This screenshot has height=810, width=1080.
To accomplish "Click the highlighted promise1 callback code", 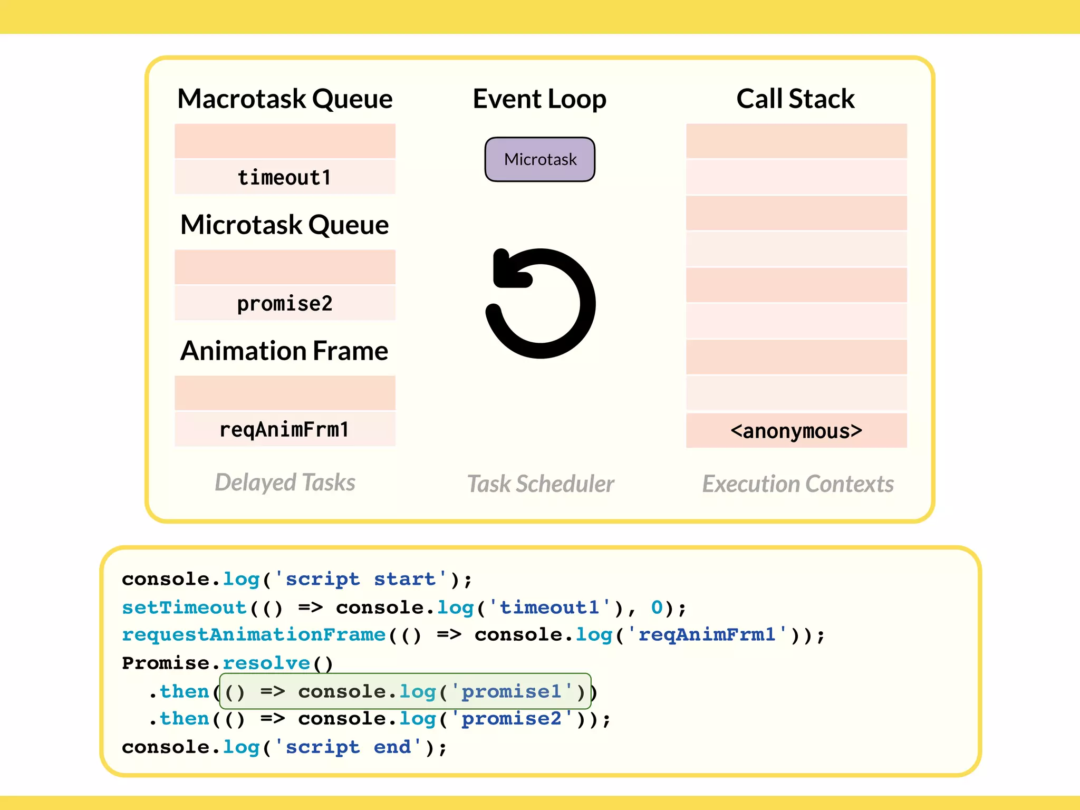I will (x=405, y=691).
